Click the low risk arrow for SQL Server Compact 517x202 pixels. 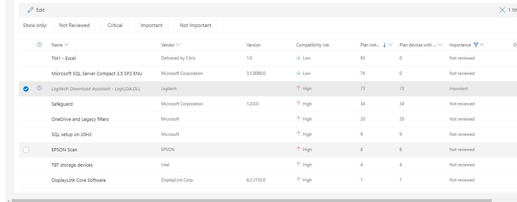[x=299, y=73]
